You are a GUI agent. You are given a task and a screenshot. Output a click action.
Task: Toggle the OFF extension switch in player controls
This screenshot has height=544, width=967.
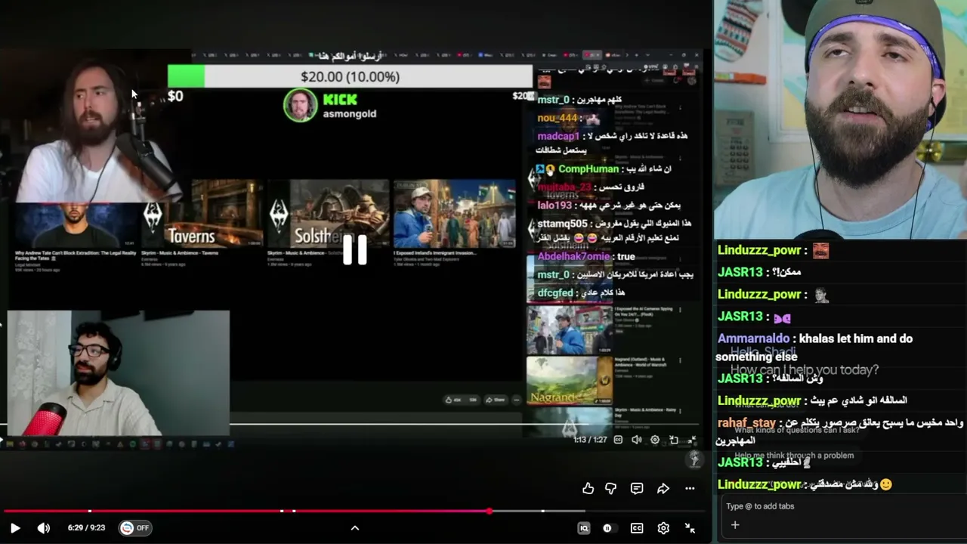[x=135, y=528]
